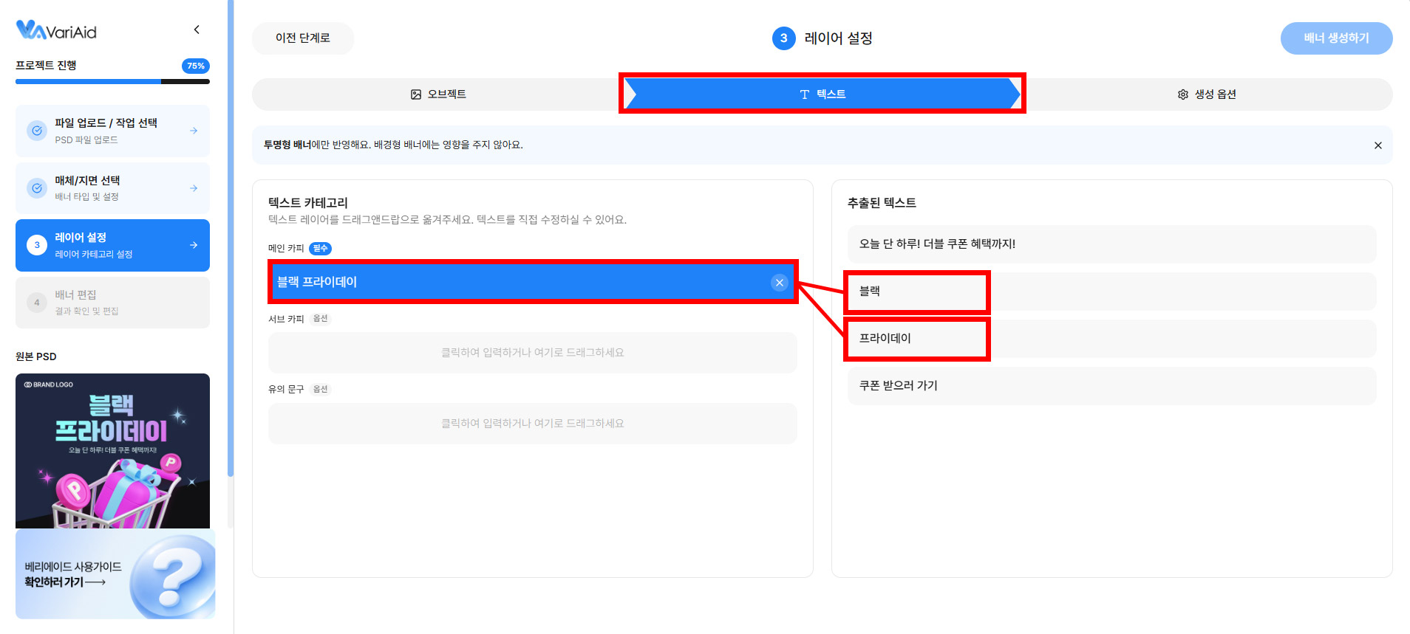Click the 생성 옵션 gear icon

click(1182, 94)
